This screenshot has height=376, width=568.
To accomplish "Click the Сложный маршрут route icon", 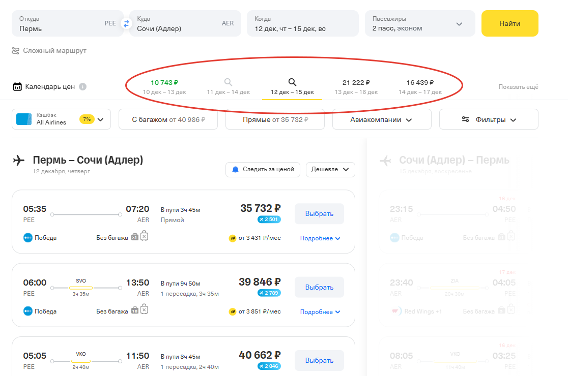I will pos(15,51).
